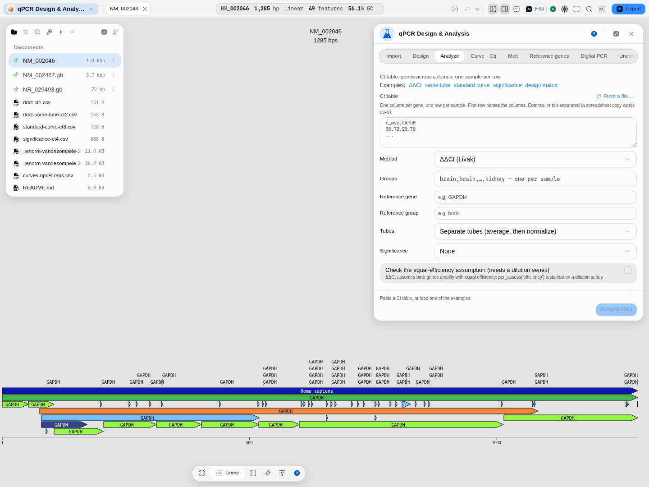Enable the equal-efficiency assumption checkbox
This screenshot has width=649, height=487.
[x=628, y=270]
